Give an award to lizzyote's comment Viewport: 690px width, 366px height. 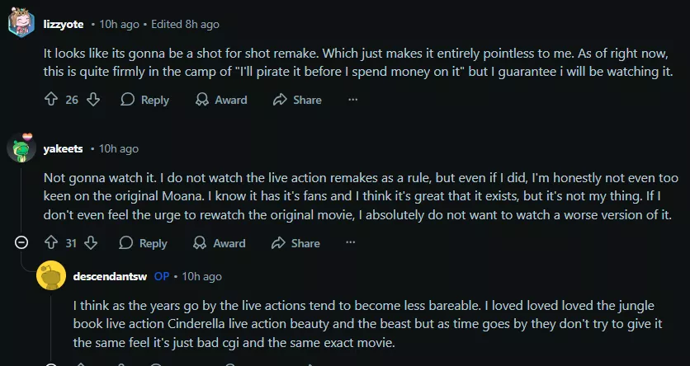[221, 100]
